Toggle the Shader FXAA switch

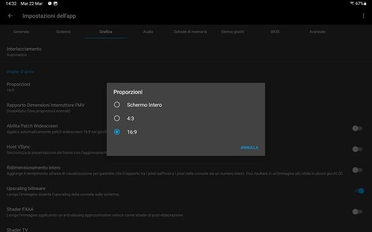point(357,212)
